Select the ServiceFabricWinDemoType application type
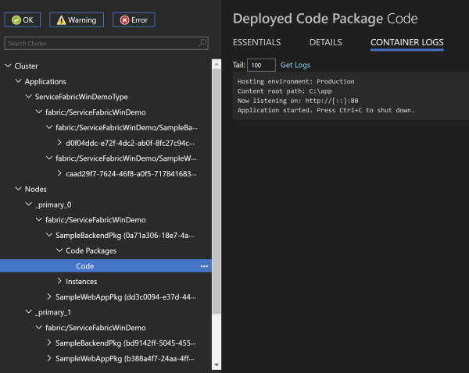 [81, 97]
